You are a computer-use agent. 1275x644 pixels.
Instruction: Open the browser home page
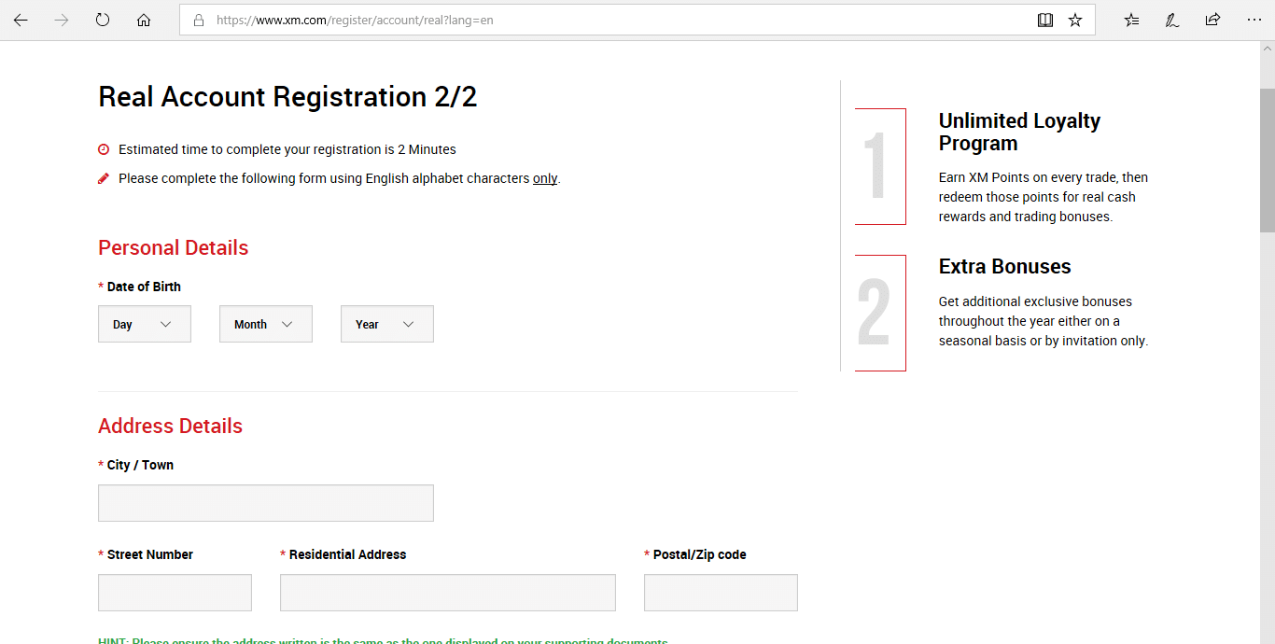pos(144,19)
